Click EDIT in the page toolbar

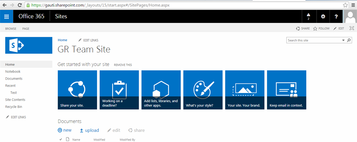339,29
